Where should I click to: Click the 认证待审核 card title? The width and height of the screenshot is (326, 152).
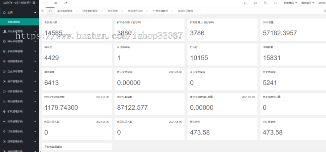pyautogui.click(x=124, y=47)
